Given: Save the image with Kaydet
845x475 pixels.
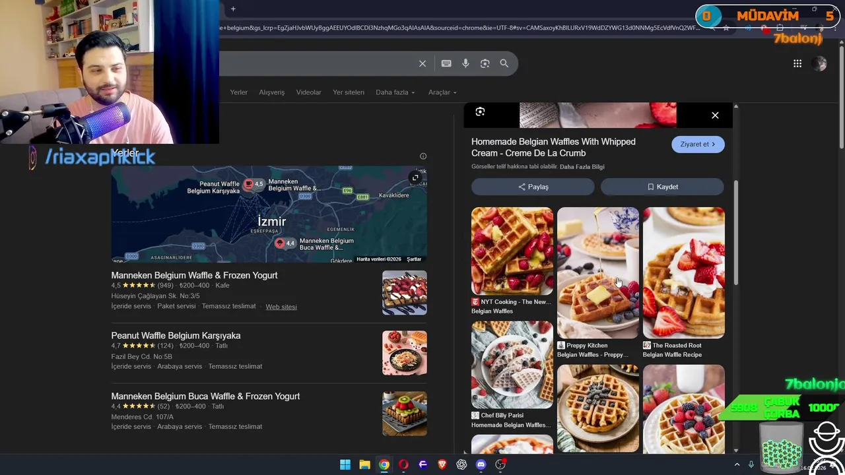Looking at the screenshot, I should pyautogui.click(x=662, y=187).
